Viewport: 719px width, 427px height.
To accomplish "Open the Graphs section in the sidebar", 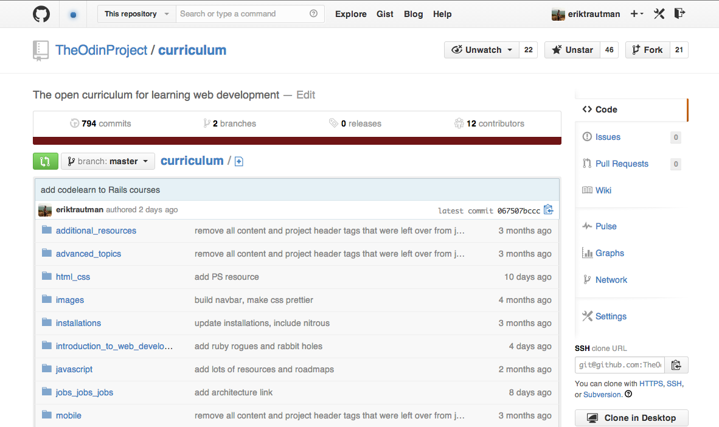I will click(609, 252).
